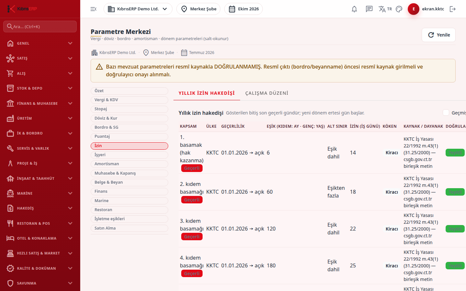Open the Üretim factory icon
Viewport: 466px width, 291px height.
(x=10, y=118)
